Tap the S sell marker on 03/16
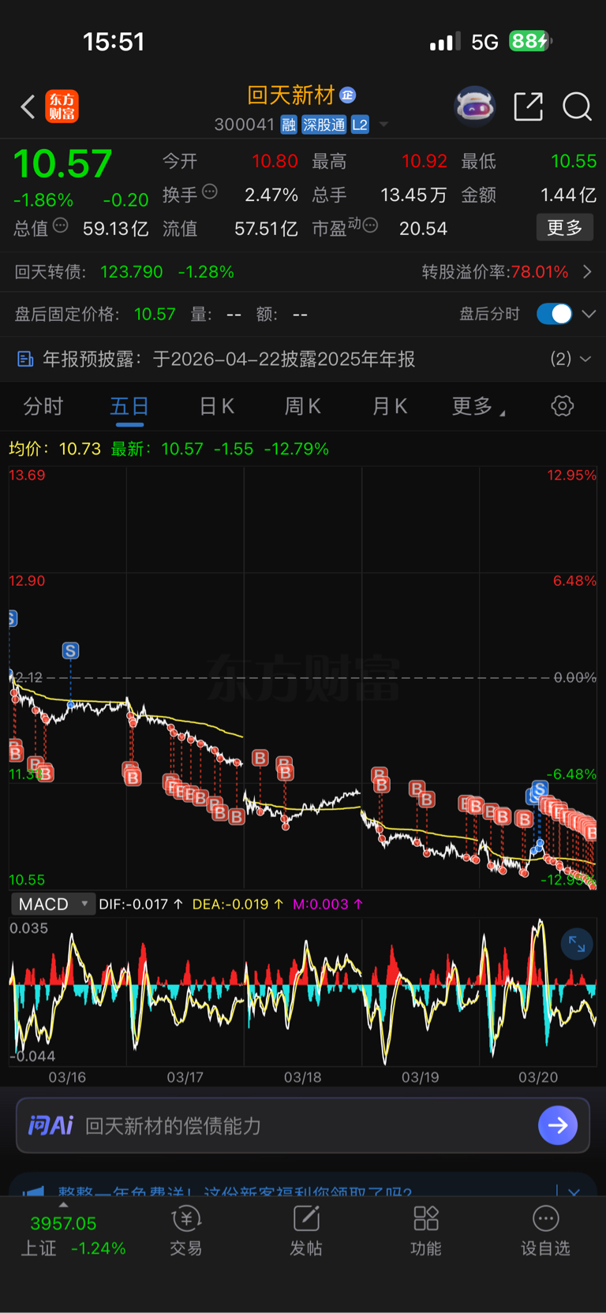The height and width of the screenshot is (1313, 606). tap(70, 651)
